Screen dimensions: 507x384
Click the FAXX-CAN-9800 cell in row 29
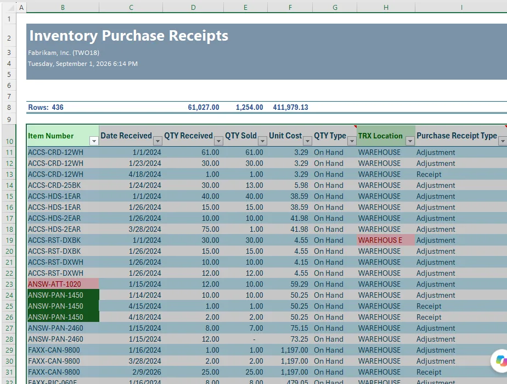[x=63, y=350]
